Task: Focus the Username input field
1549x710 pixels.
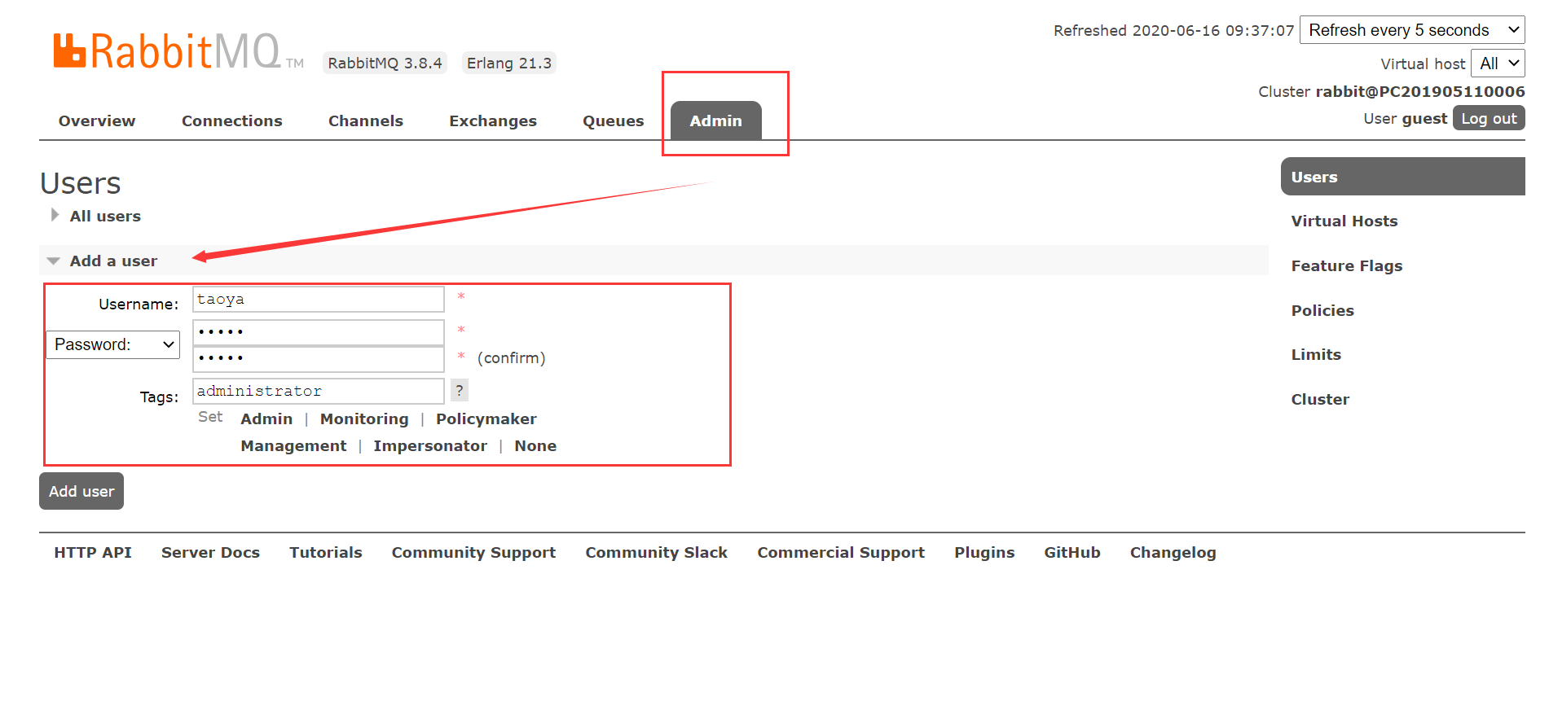Action: tap(319, 299)
